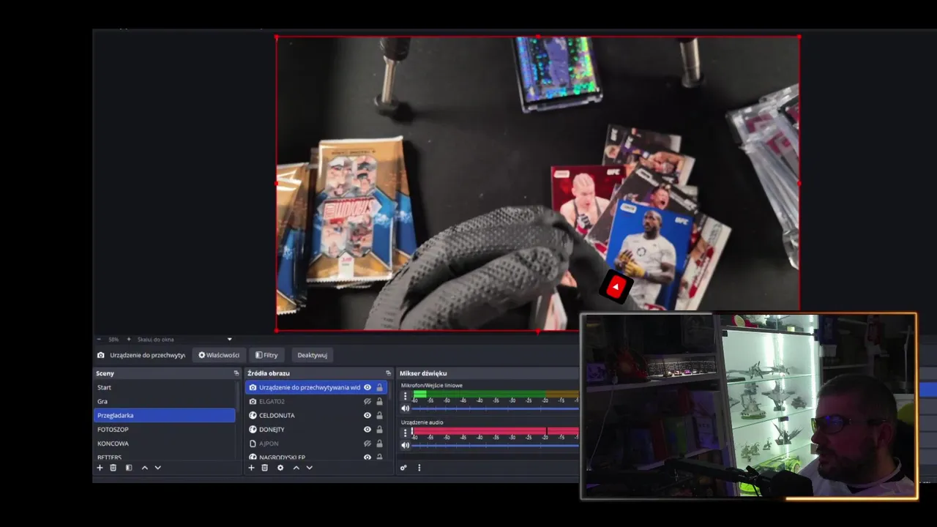937x527 pixels.
Task: Click the Mikrofon/Wejście liniowe level meter
Action: point(496,394)
